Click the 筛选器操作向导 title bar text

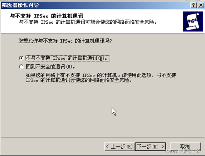click(20, 5)
